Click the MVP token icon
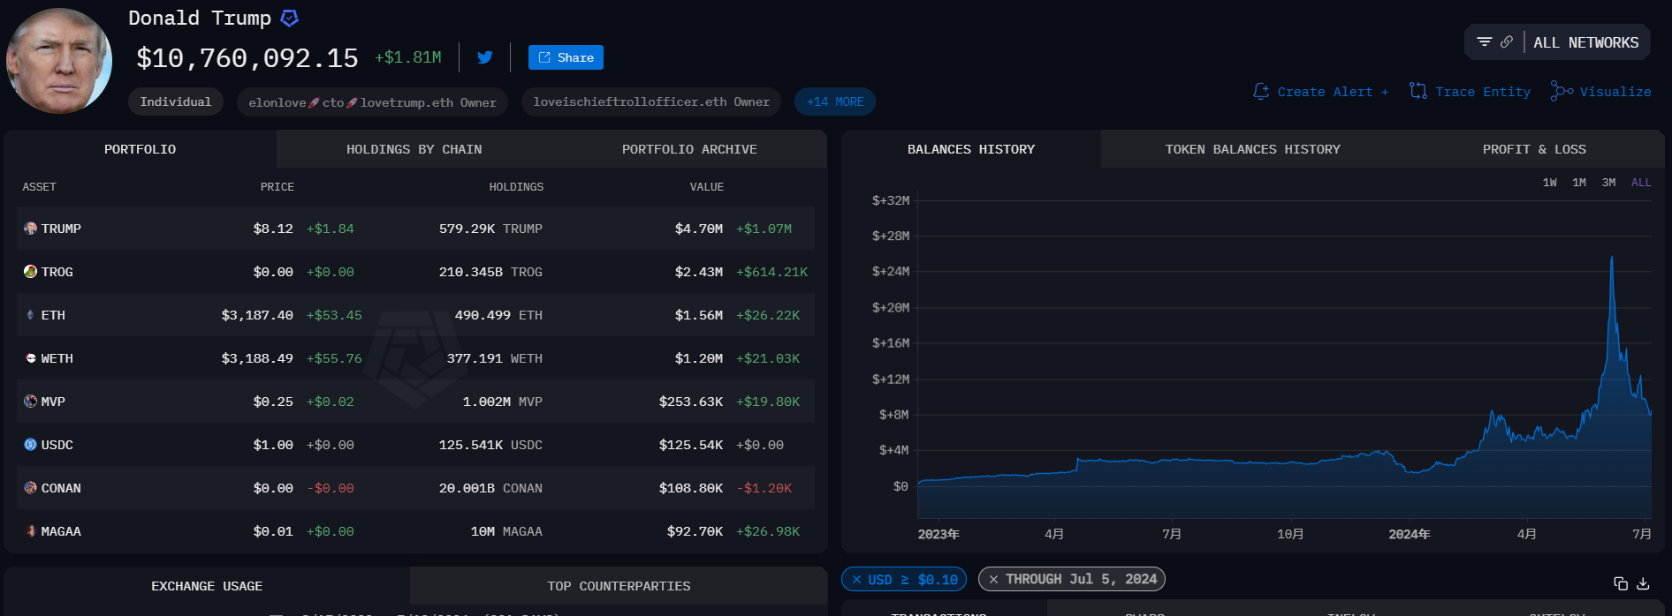1672x616 pixels. click(30, 402)
